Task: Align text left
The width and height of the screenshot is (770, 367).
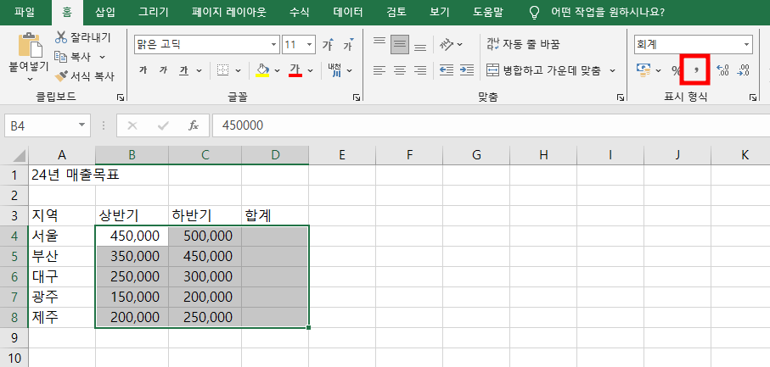Action: [x=379, y=70]
